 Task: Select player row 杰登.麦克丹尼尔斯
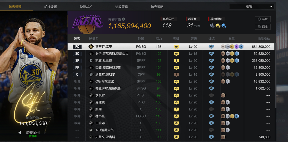point(171,67)
